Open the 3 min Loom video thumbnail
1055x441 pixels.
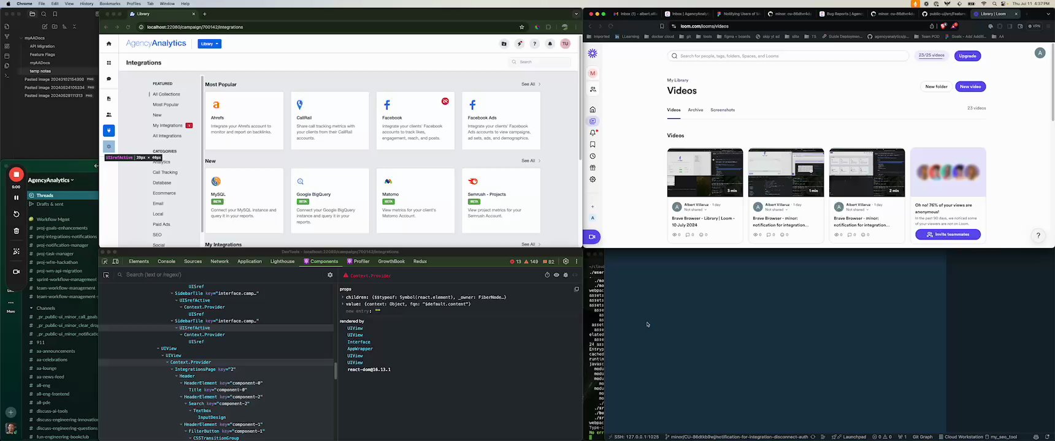click(705, 172)
